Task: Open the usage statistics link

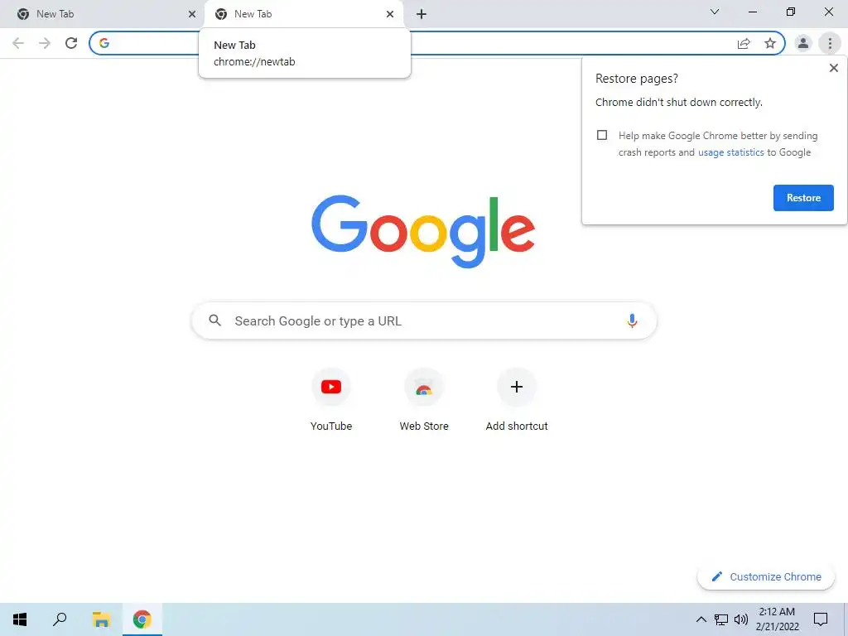Action: [730, 152]
